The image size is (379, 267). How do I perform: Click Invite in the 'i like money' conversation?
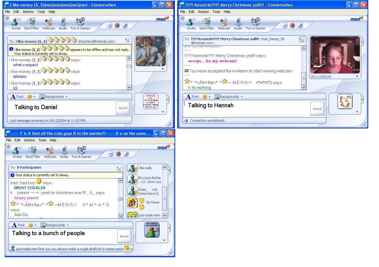pyautogui.click(x=16, y=24)
